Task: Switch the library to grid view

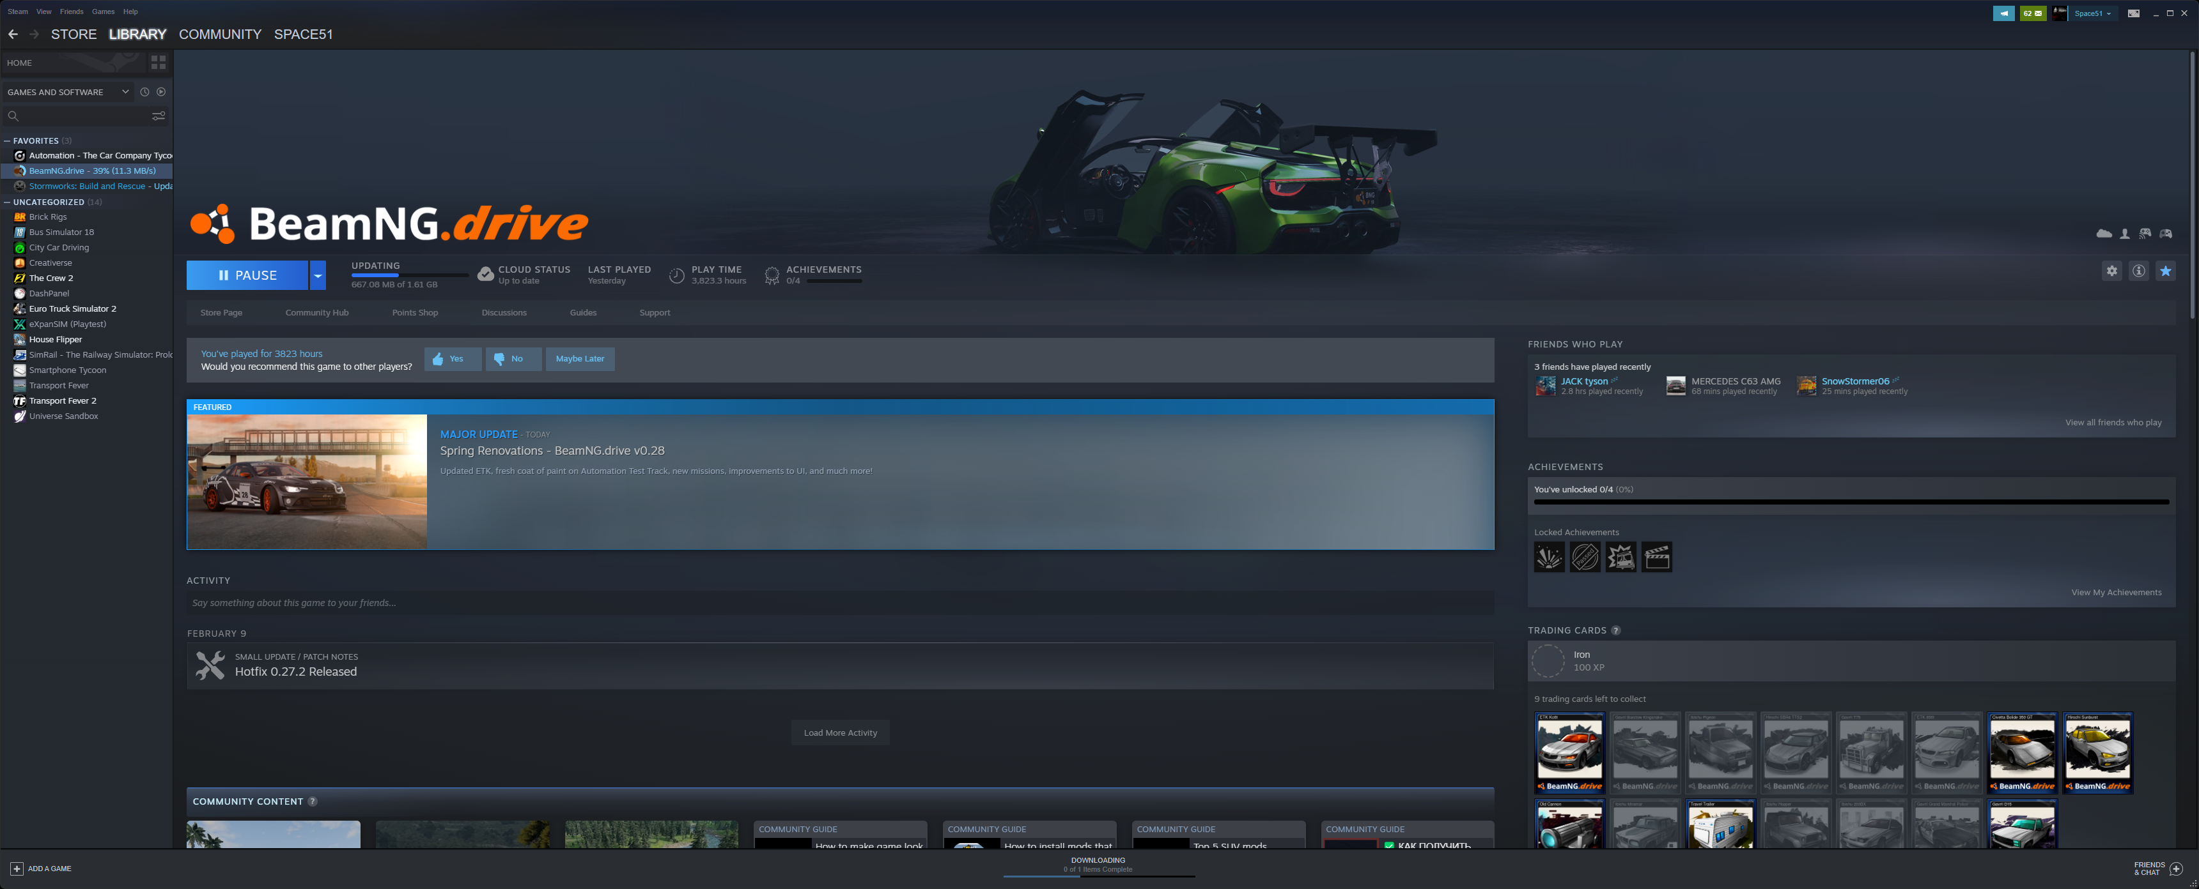Action: point(159,63)
